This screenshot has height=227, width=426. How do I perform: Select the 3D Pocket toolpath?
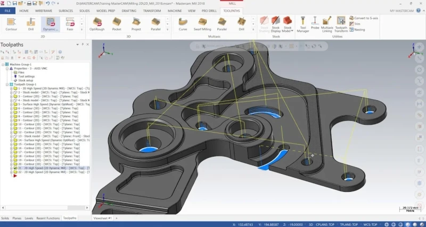tap(117, 24)
